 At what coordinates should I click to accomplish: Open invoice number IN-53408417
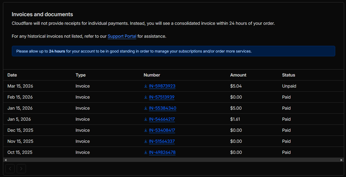click(162, 130)
